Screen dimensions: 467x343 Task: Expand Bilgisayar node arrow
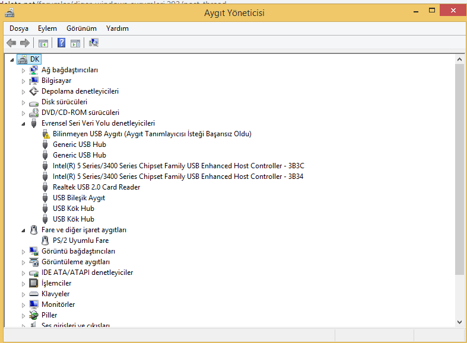pos(23,81)
